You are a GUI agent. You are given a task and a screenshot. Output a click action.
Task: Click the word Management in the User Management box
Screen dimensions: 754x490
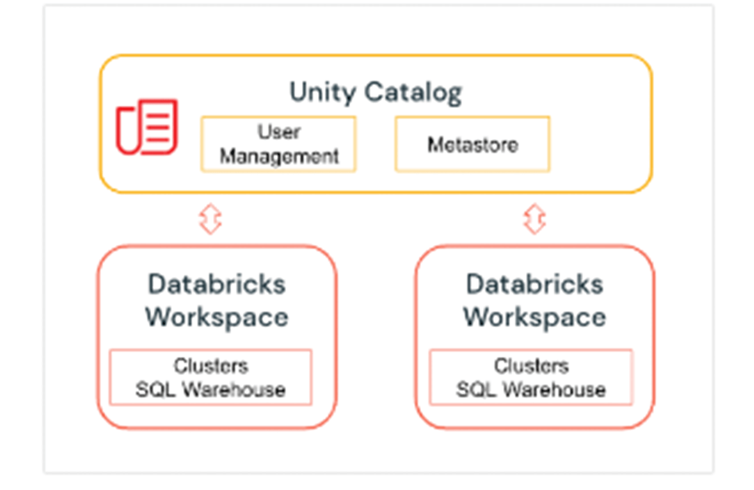click(279, 155)
